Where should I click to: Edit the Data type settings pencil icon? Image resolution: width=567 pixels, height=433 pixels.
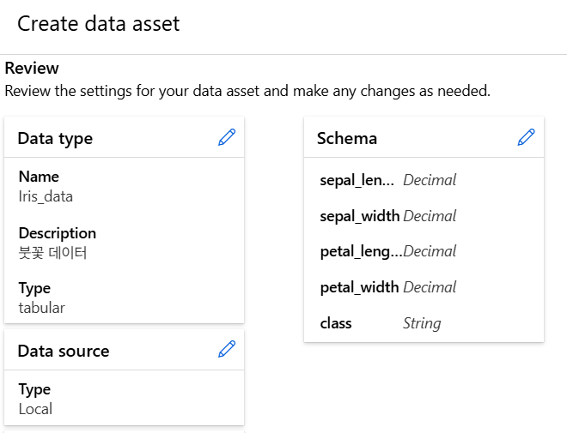pos(227,137)
